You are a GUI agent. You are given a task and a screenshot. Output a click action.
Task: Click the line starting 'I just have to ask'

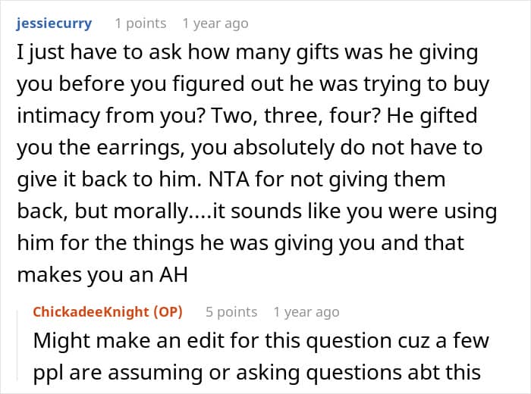point(247,53)
